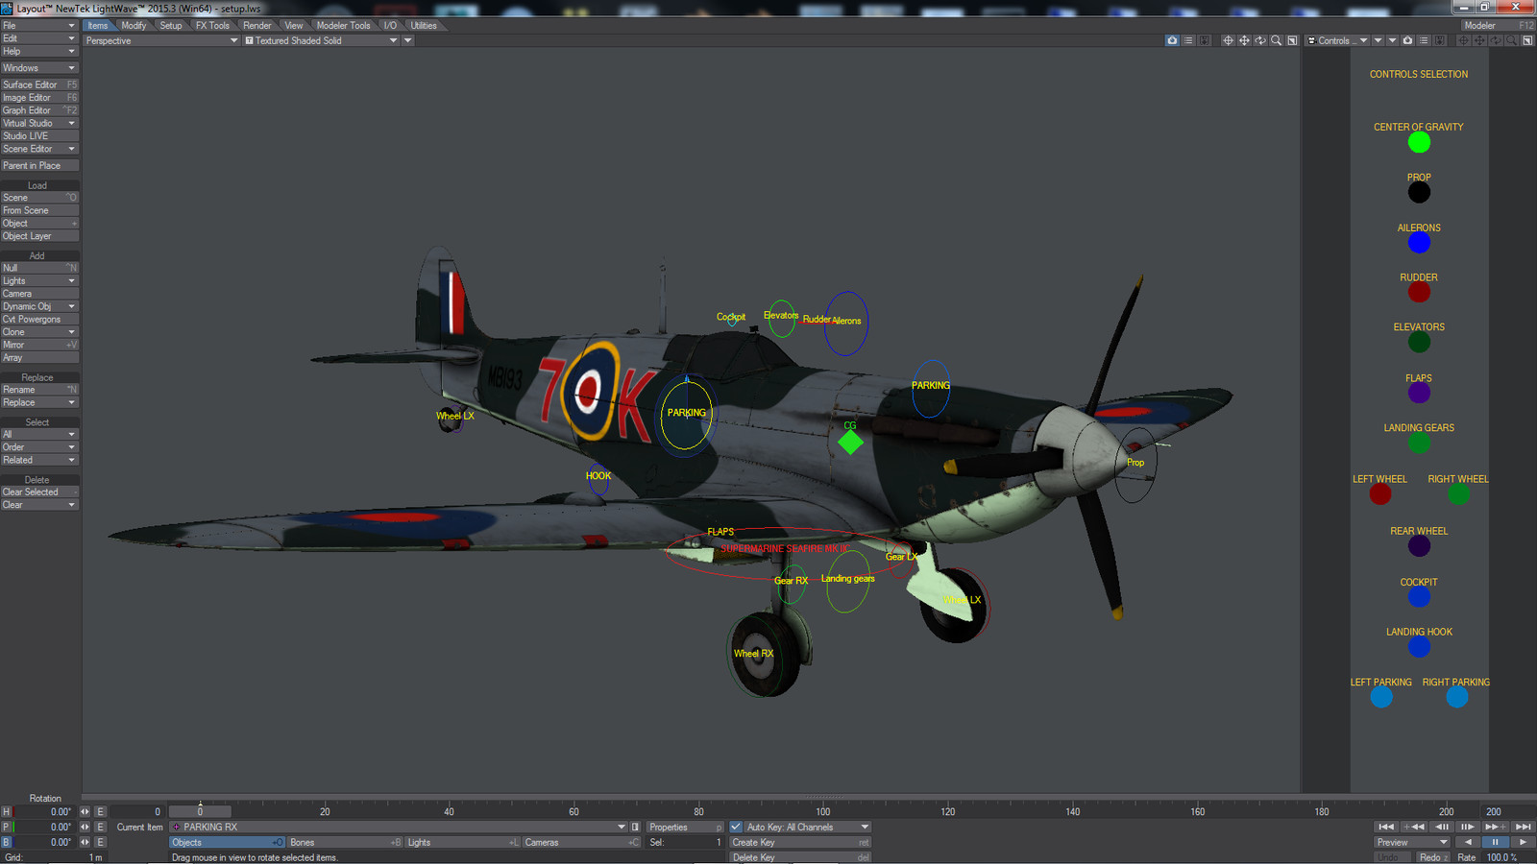Viewport: 1537px width, 864px height.
Task: Click the green CENTER OF GRAVITY control dot
Action: pos(1419,142)
